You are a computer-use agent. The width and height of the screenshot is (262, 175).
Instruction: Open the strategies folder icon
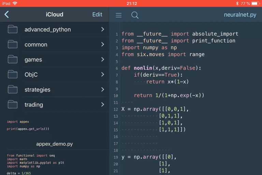coord(13,89)
